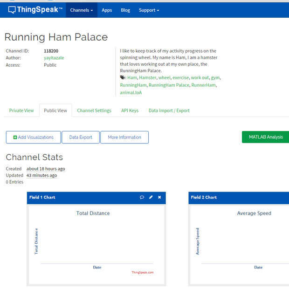Click '43 minutes ago' updated time
Screen dimensions: 289x289
41,175
